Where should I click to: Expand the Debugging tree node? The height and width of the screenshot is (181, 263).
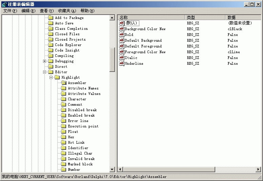click(45, 61)
